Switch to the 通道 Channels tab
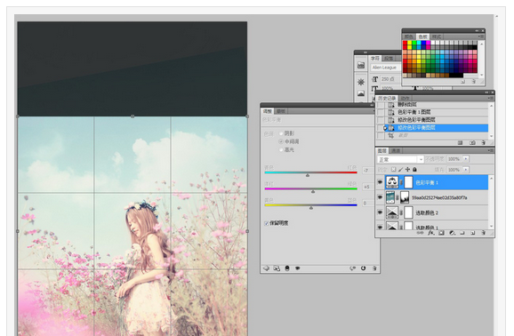Viewport: 514px width, 336px height. coord(396,150)
